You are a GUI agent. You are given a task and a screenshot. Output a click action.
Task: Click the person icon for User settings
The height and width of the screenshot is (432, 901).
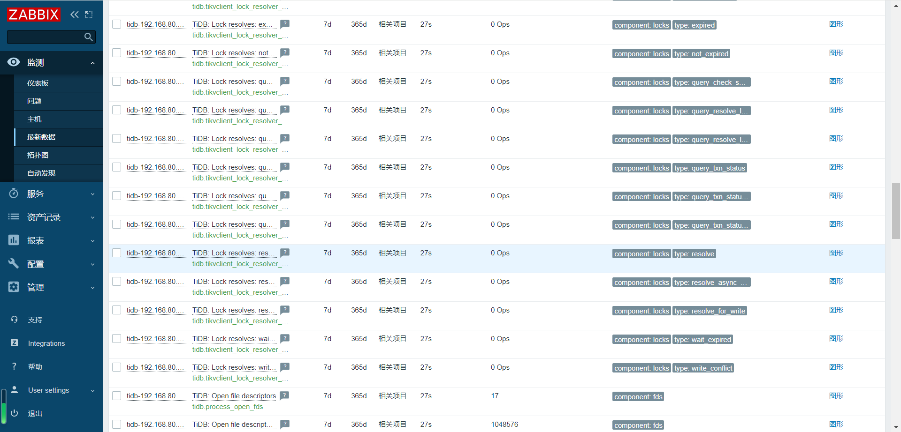pos(14,390)
